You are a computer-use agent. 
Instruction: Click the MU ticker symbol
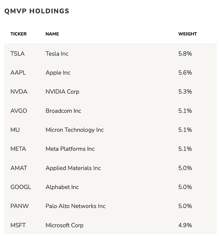(x=15, y=130)
